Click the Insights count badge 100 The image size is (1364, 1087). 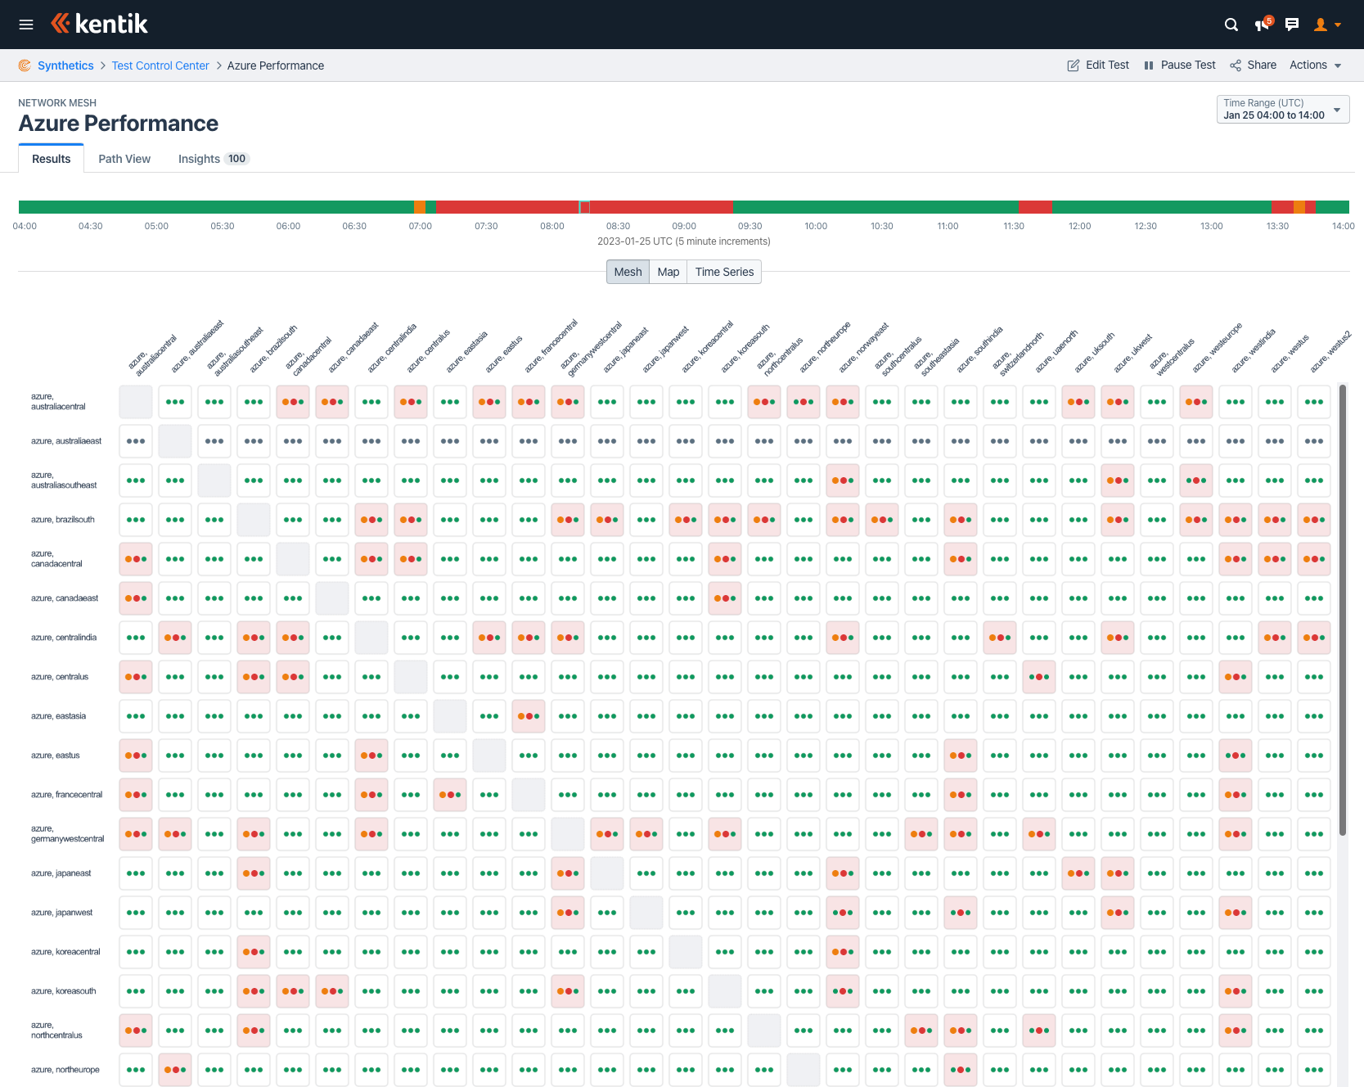(x=236, y=159)
